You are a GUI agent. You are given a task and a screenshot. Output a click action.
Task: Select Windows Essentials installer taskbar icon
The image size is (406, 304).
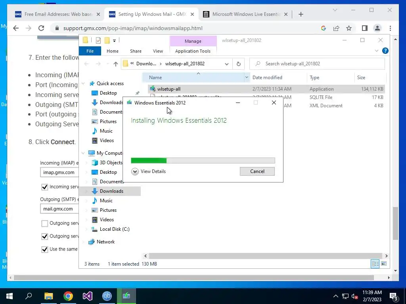126,296
